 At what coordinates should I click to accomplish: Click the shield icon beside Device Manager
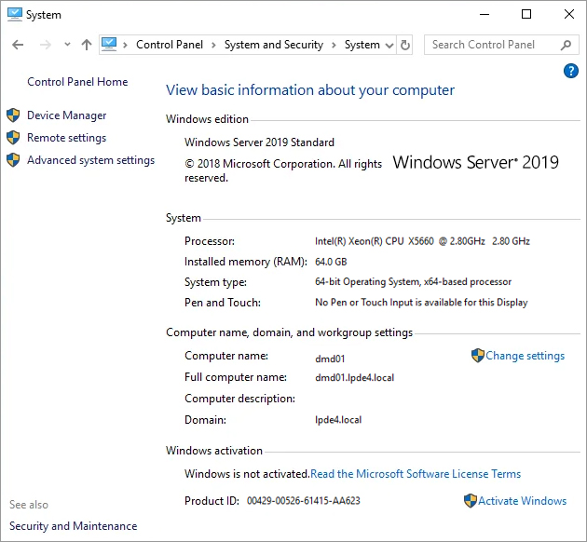(x=13, y=115)
